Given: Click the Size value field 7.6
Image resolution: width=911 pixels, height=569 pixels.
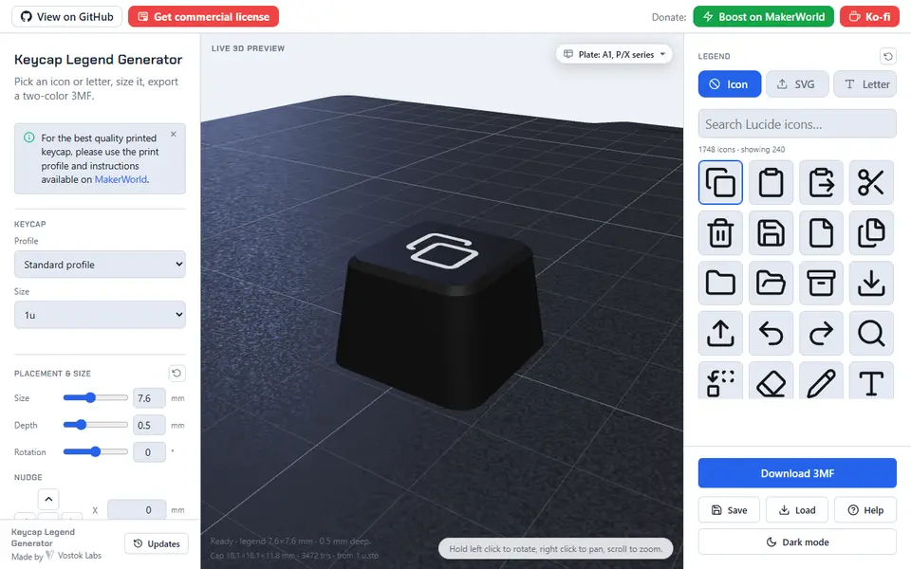Looking at the screenshot, I should [x=149, y=397].
